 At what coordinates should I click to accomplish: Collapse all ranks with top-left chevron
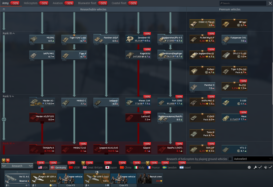4,9
